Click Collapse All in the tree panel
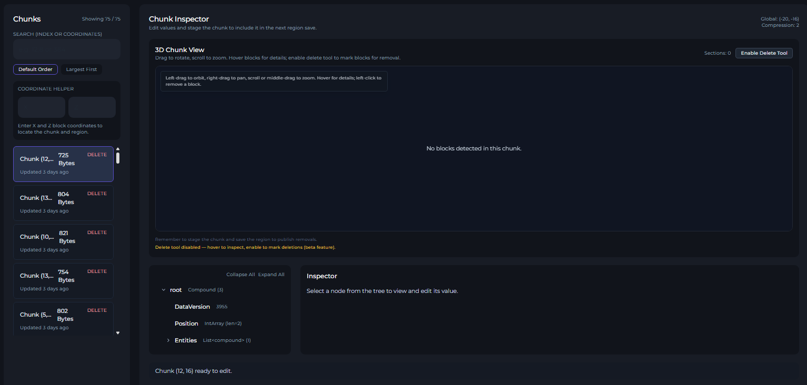 click(240, 275)
